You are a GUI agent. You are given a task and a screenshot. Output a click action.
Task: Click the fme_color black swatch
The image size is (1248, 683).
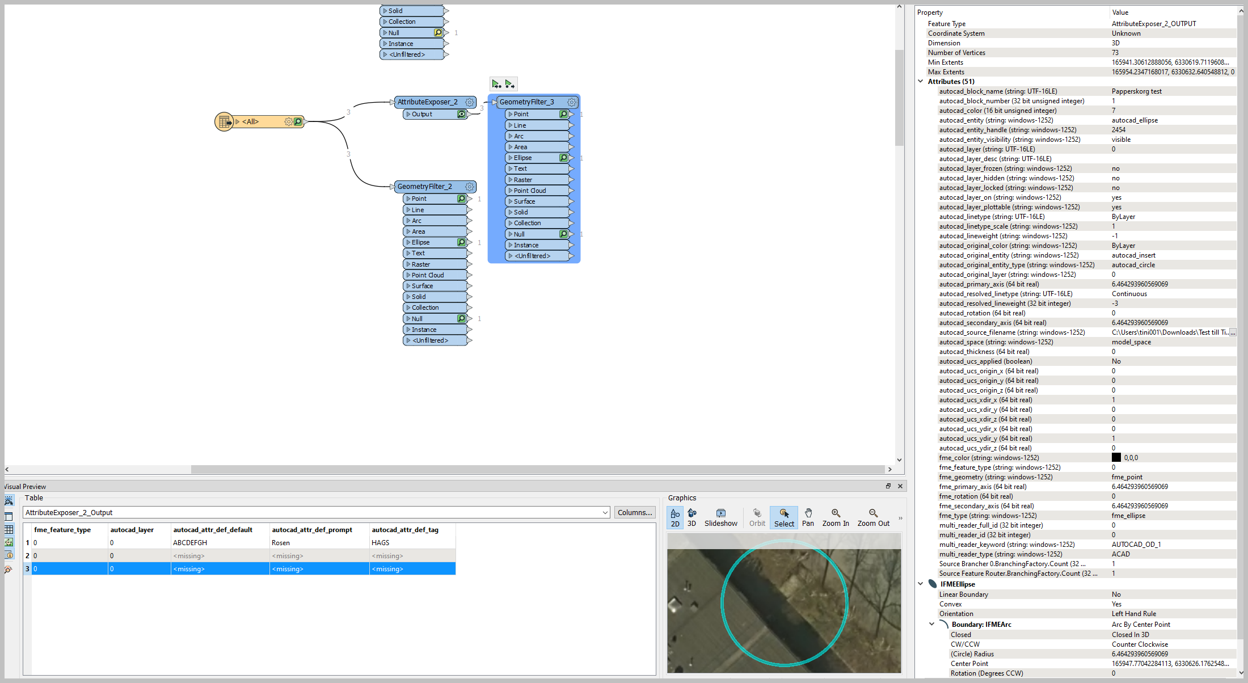point(1116,458)
